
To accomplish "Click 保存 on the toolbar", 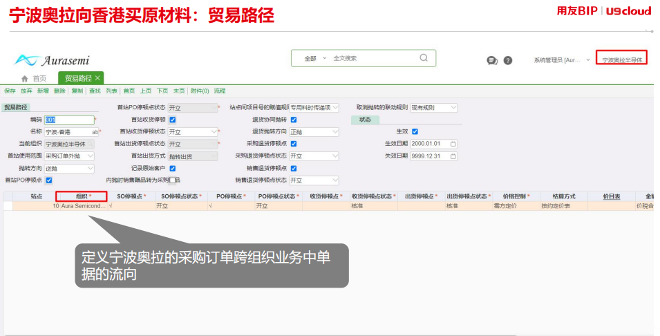I will click(x=10, y=91).
